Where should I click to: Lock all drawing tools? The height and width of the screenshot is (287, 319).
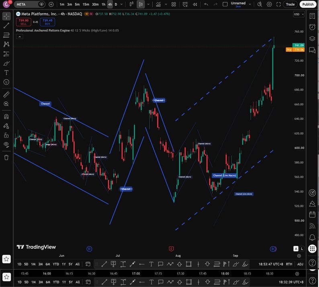(6, 135)
